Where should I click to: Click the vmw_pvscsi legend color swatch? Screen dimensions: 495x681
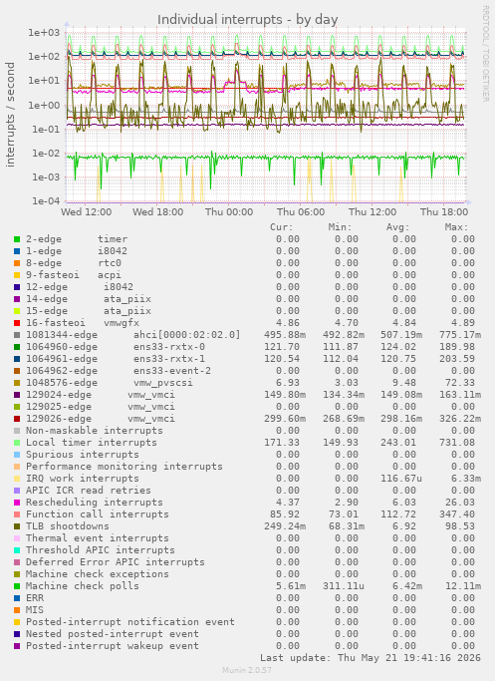tap(17, 383)
